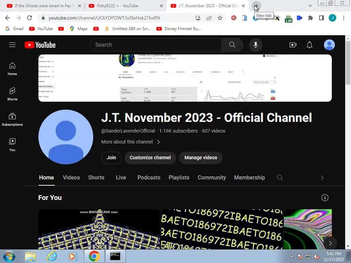Image resolution: width=351 pixels, height=263 pixels.
Task: Go back in browser
Action: tap(8, 18)
